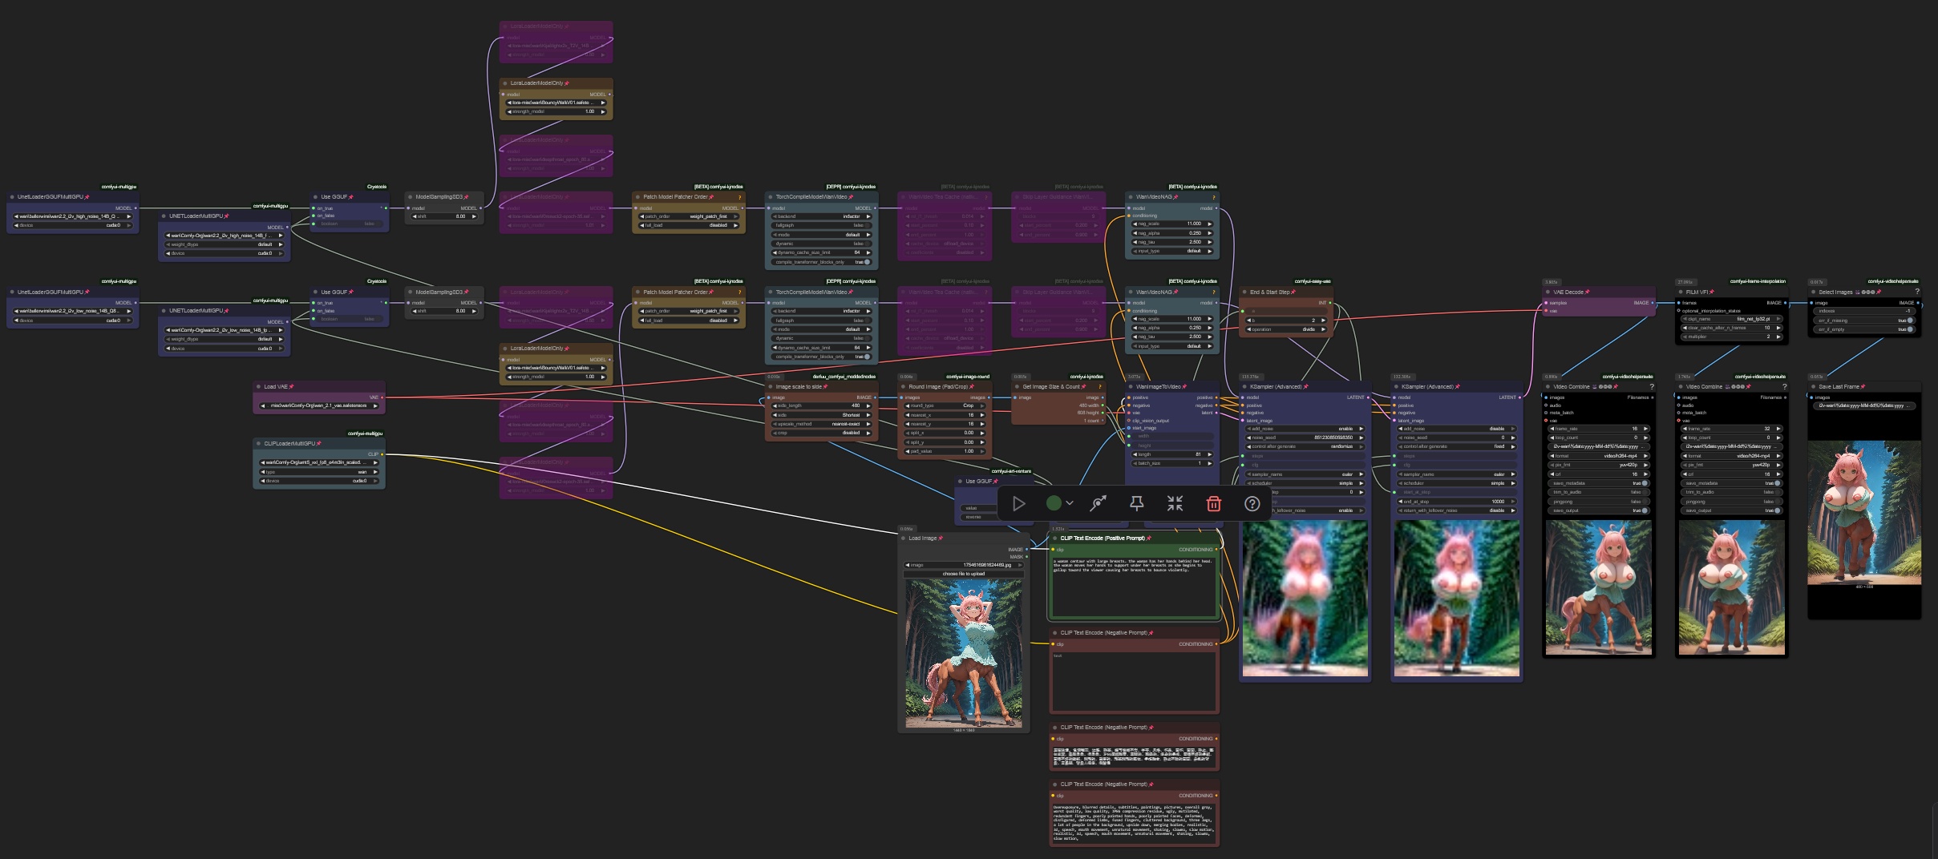The height and width of the screenshot is (859, 1938).
Task: Open node help via question mark icon
Action: pos(1252,503)
